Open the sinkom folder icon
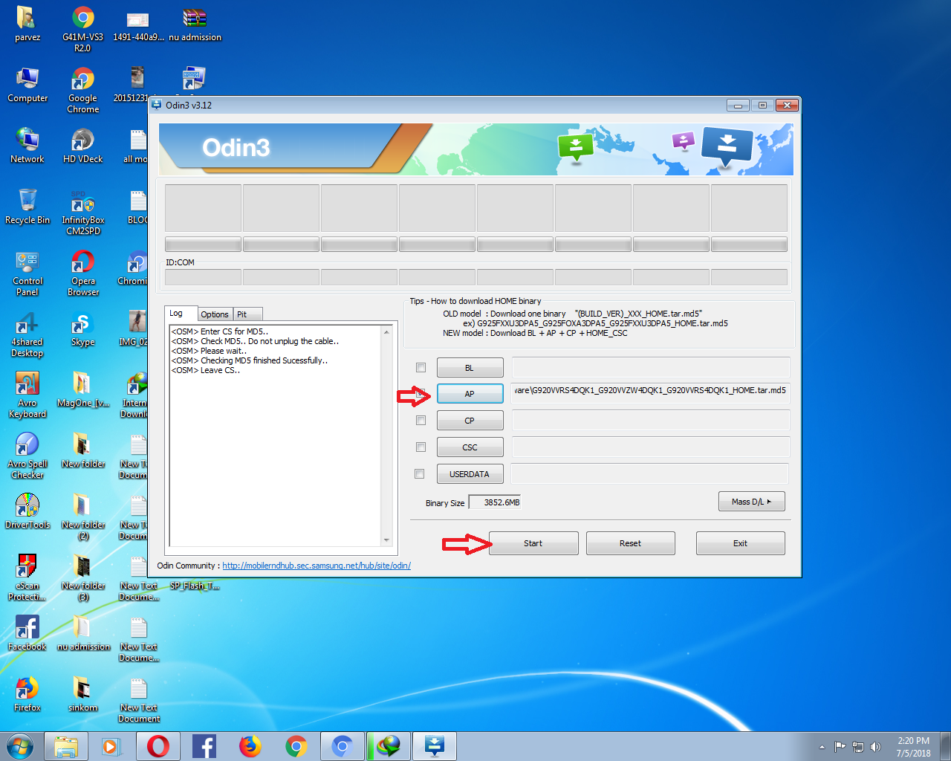The height and width of the screenshot is (761, 951). coord(82,694)
